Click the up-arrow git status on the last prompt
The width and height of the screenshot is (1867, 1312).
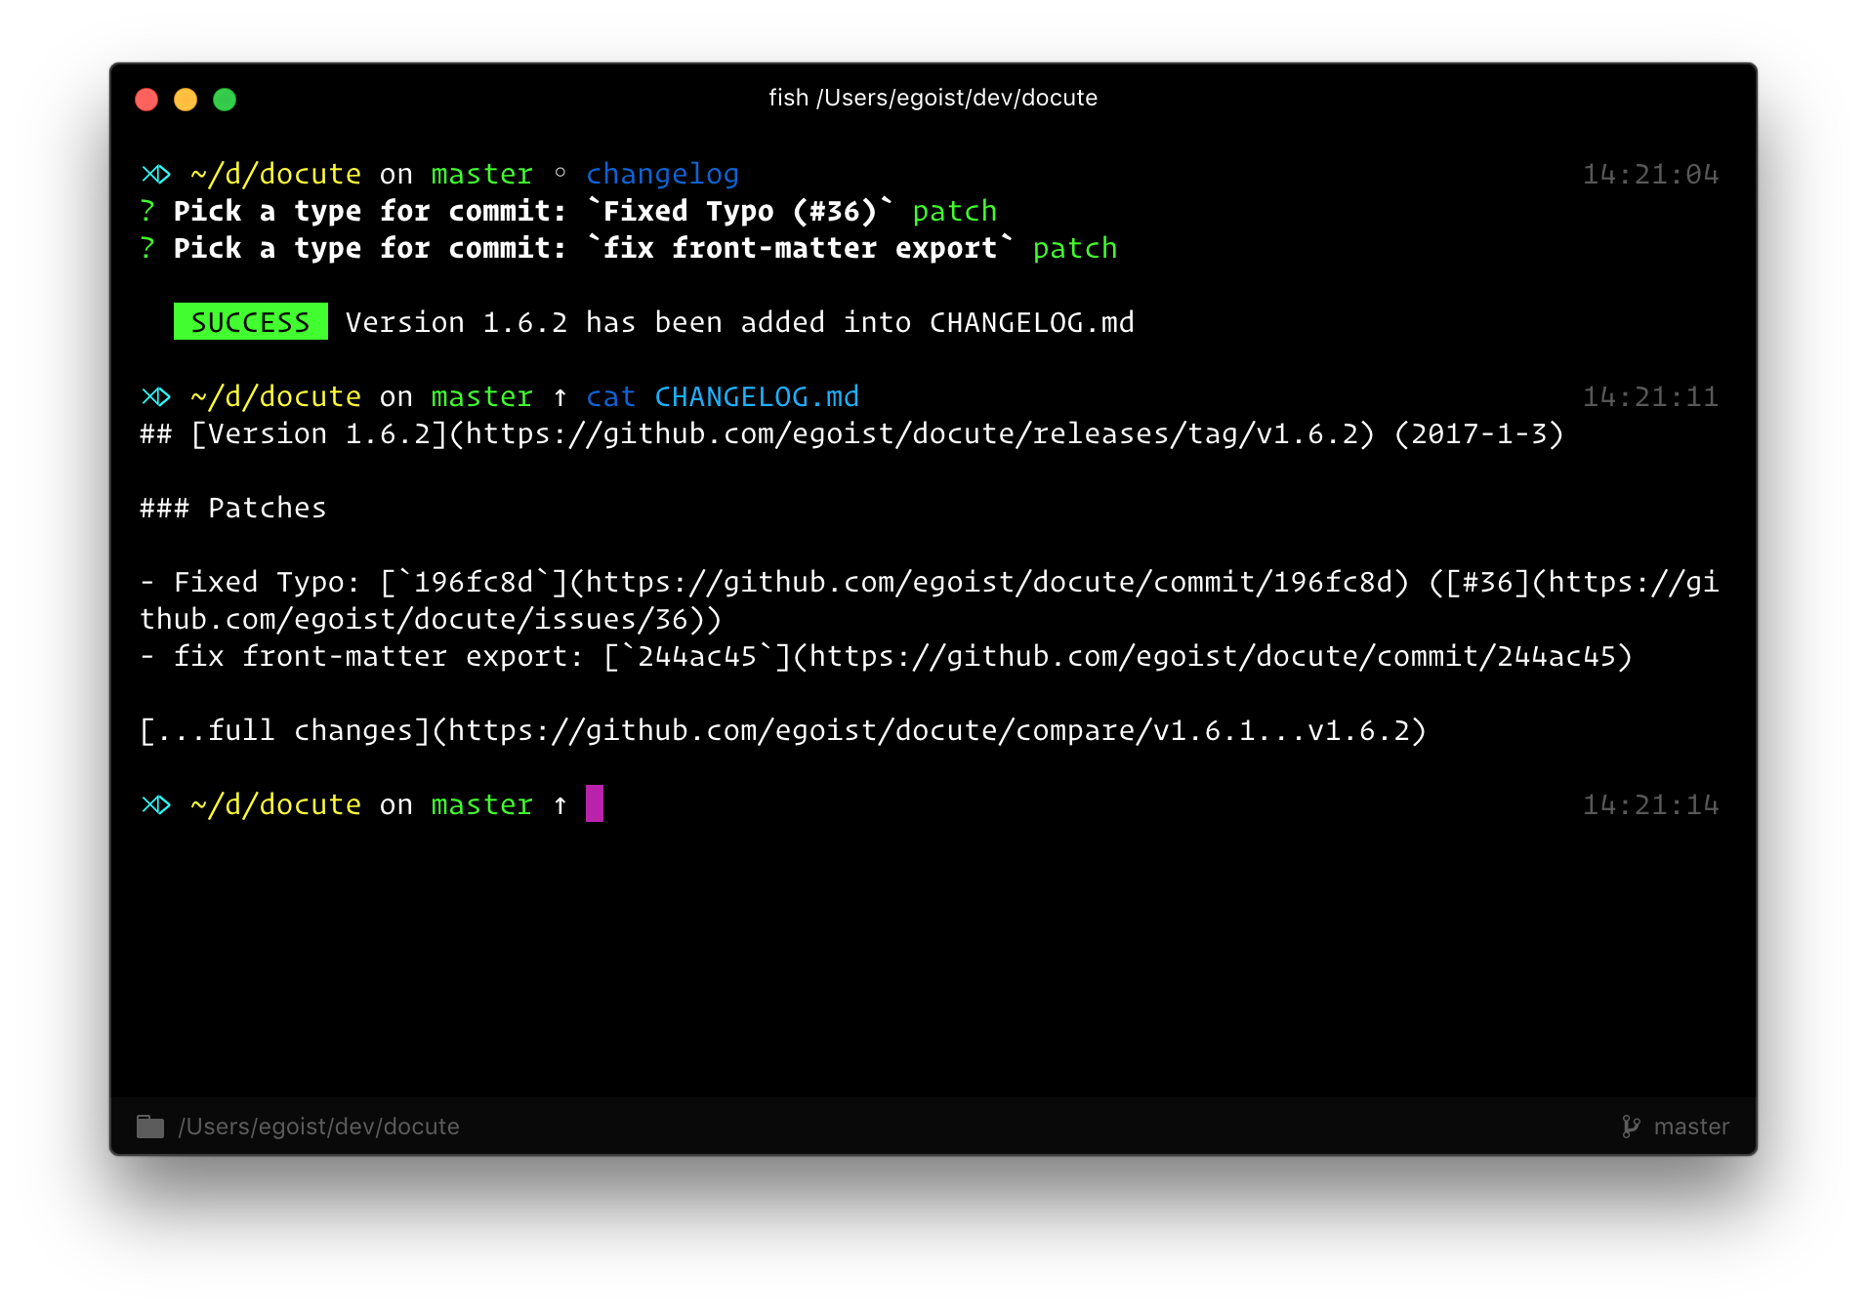point(560,804)
